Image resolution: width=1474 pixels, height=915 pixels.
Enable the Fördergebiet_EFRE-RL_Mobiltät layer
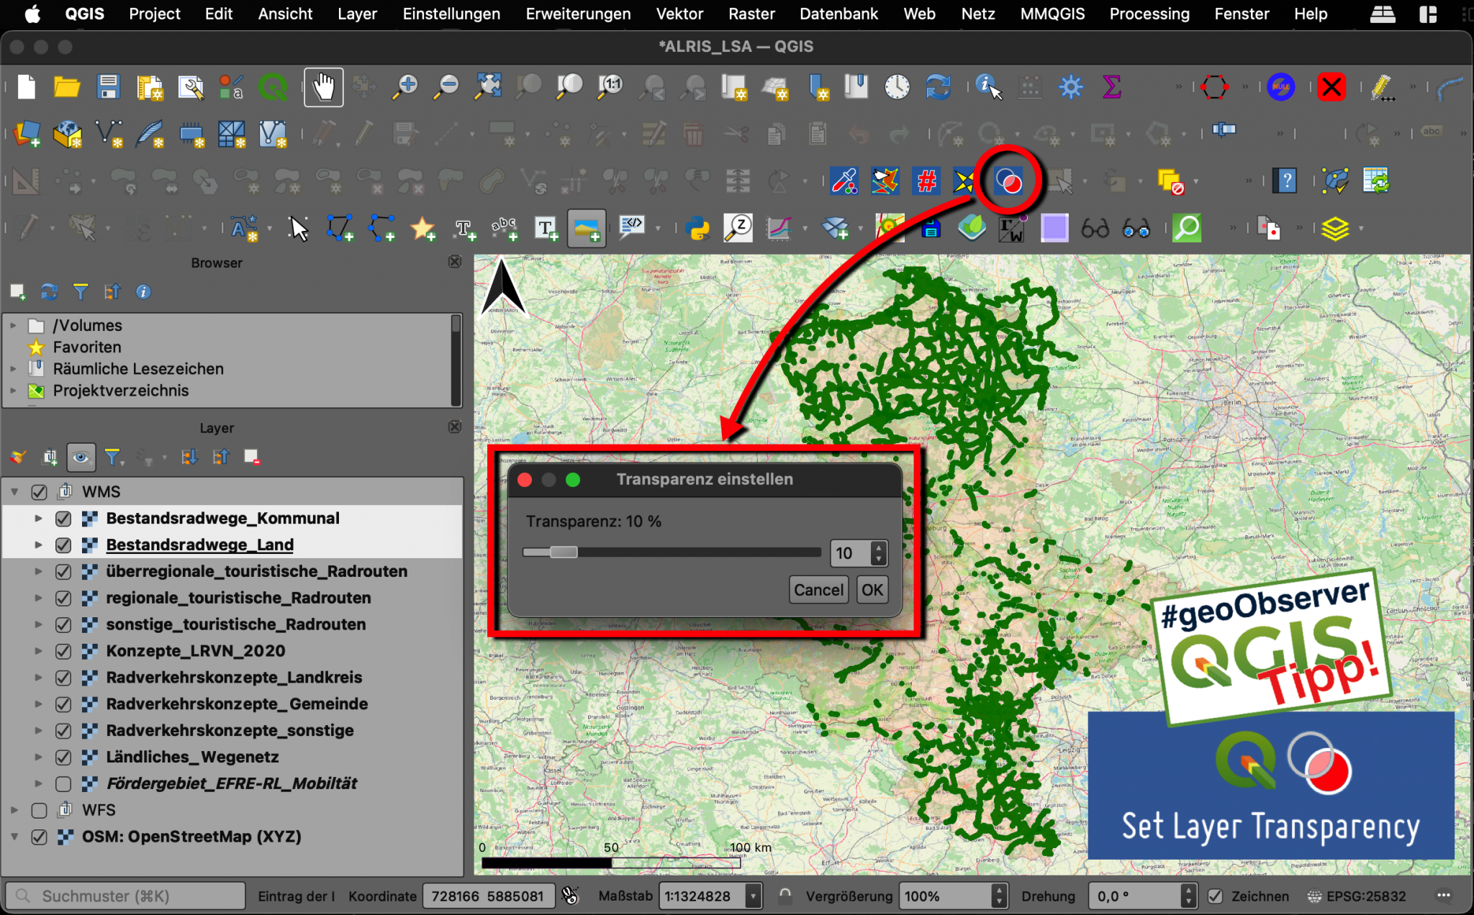63,783
